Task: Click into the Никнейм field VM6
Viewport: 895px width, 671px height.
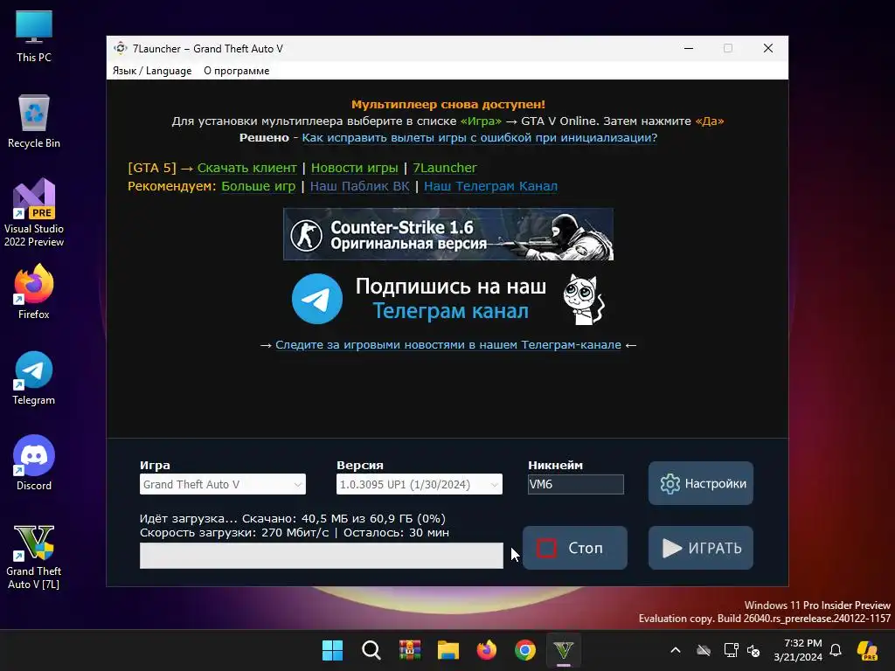Action: (575, 484)
